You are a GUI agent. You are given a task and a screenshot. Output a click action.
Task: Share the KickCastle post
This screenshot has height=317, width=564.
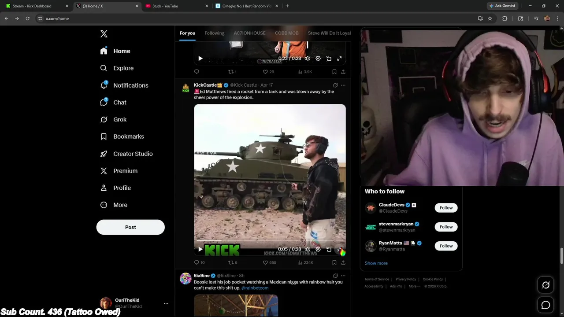(343, 262)
